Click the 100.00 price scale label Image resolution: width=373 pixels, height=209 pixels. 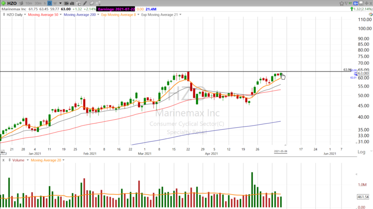(x=365, y=28)
